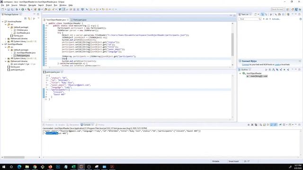
Task: Click the Activate... link in Task List
Action: pyautogui.click(x=276, y=19)
